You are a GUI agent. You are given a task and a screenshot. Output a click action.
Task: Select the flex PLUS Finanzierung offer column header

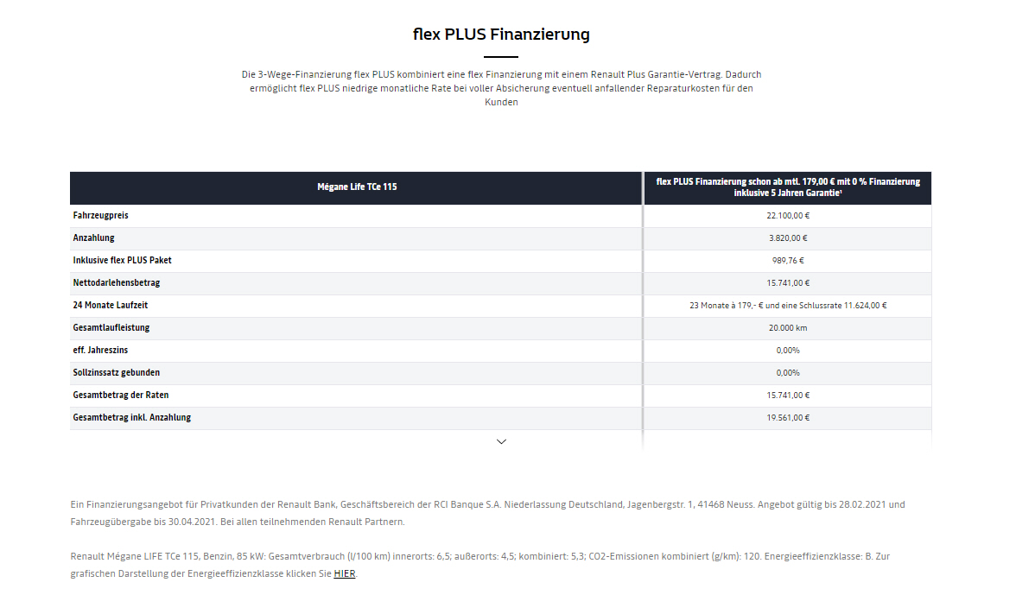point(787,187)
